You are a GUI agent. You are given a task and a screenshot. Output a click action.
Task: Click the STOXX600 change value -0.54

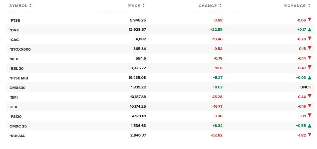click(218, 49)
